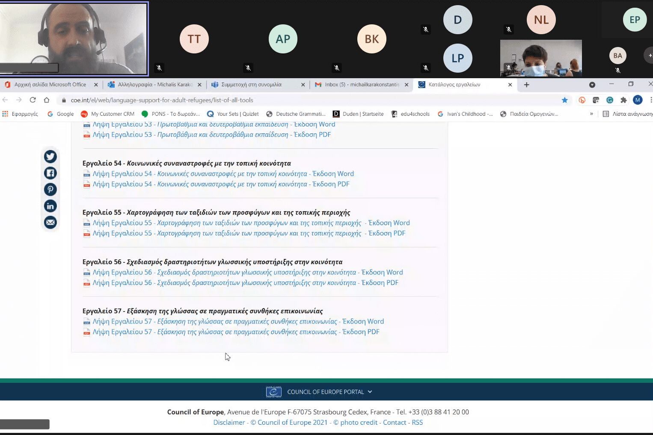Switch to Microsoft Office home tab
653x435 pixels.
(50, 85)
